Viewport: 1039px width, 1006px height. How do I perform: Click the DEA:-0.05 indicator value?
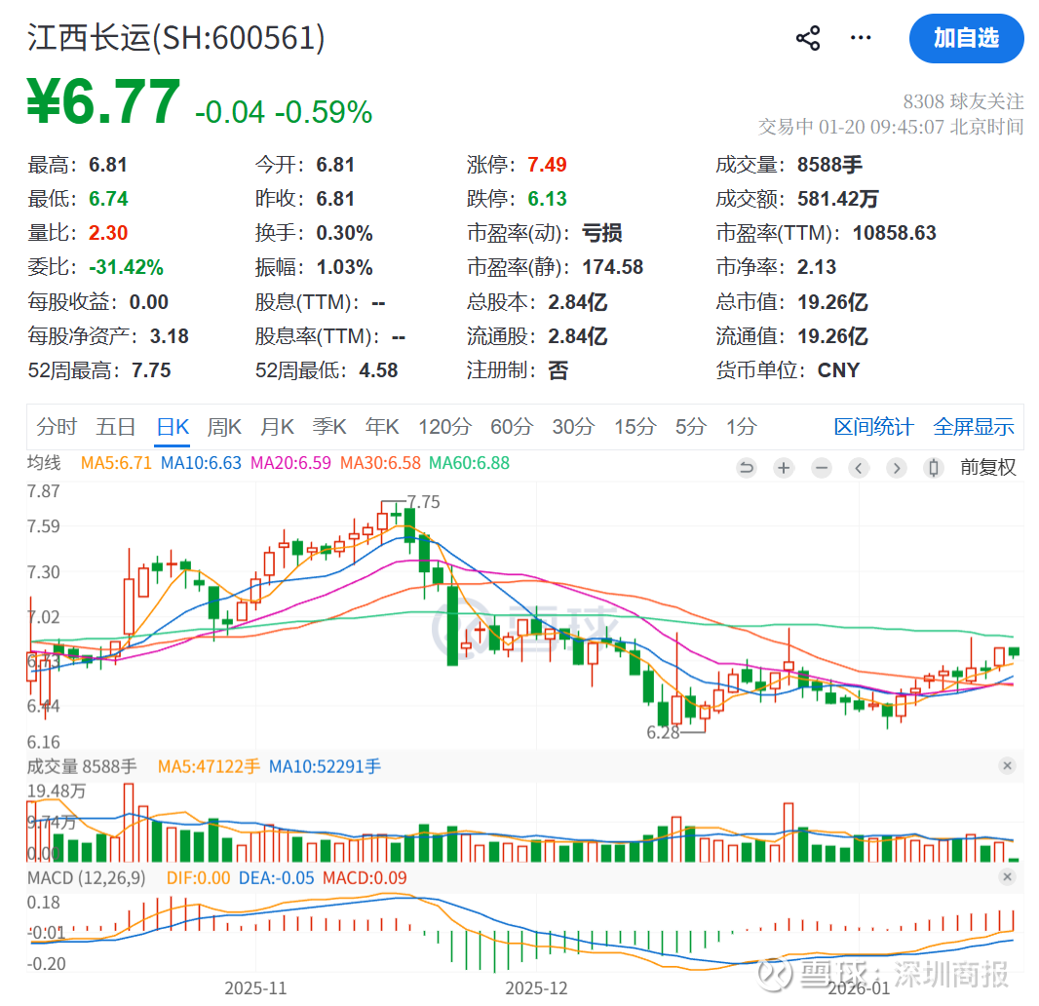276,878
